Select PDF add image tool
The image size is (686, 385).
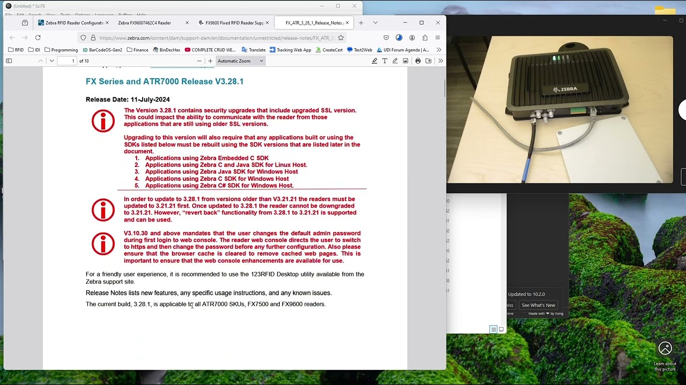point(405,61)
